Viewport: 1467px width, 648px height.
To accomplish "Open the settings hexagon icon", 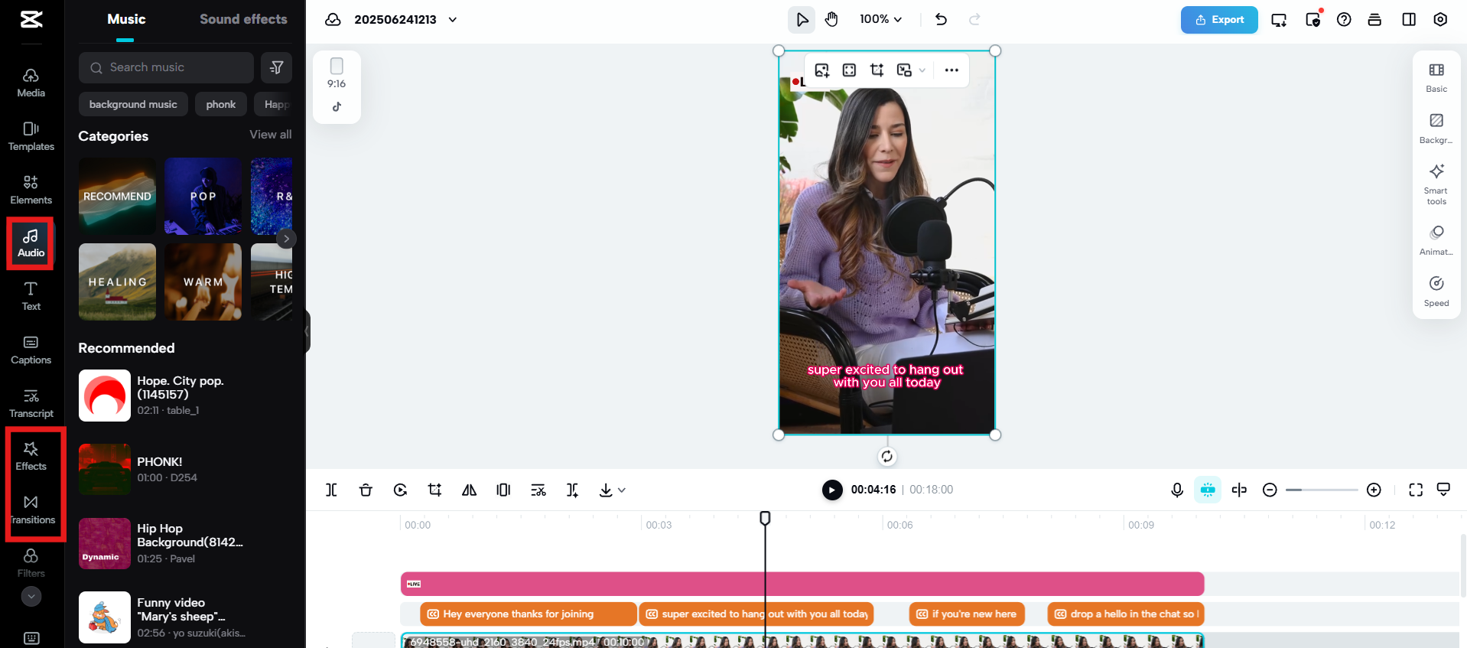I will [1440, 19].
